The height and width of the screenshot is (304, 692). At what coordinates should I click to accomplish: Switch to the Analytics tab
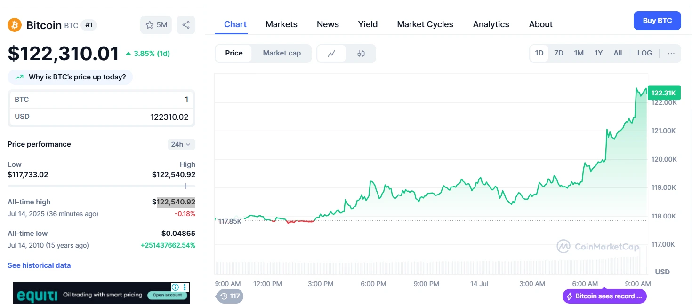(491, 24)
